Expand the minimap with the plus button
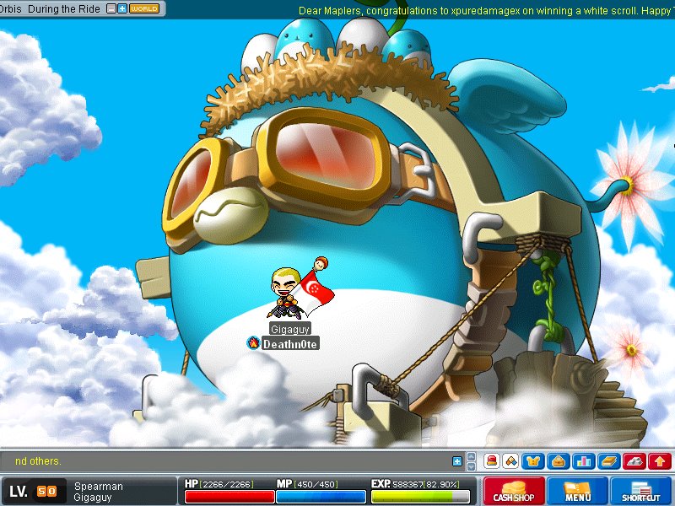The width and height of the screenshot is (675, 506). 122,8
